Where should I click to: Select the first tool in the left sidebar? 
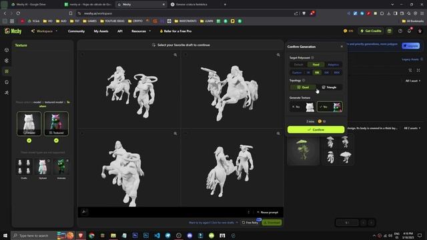point(7,50)
